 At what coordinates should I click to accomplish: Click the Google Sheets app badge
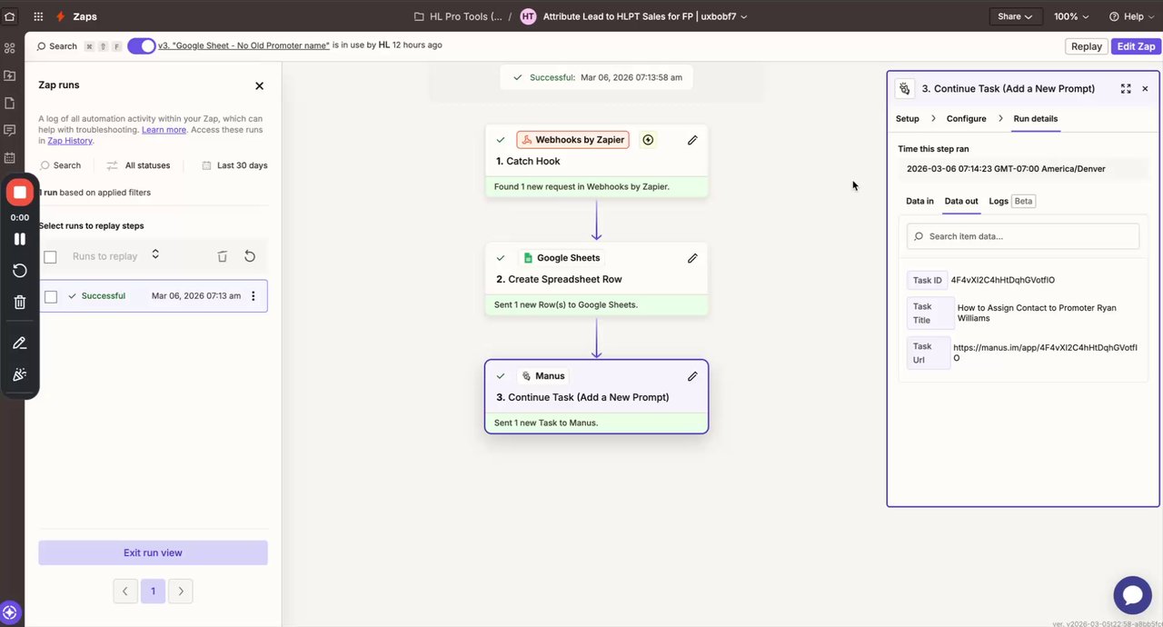click(x=562, y=258)
